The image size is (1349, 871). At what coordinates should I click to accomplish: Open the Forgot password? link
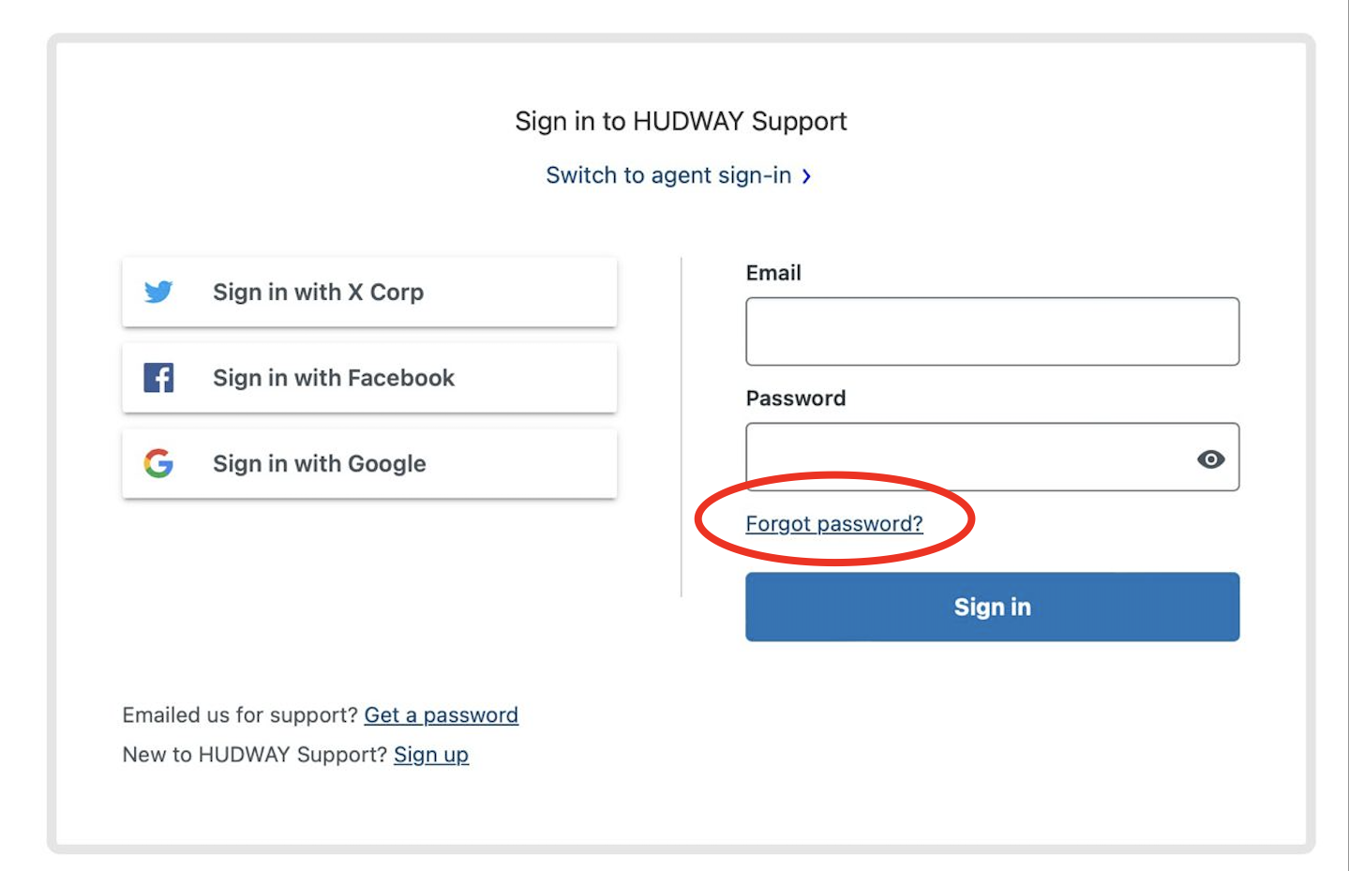coord(834,523)
